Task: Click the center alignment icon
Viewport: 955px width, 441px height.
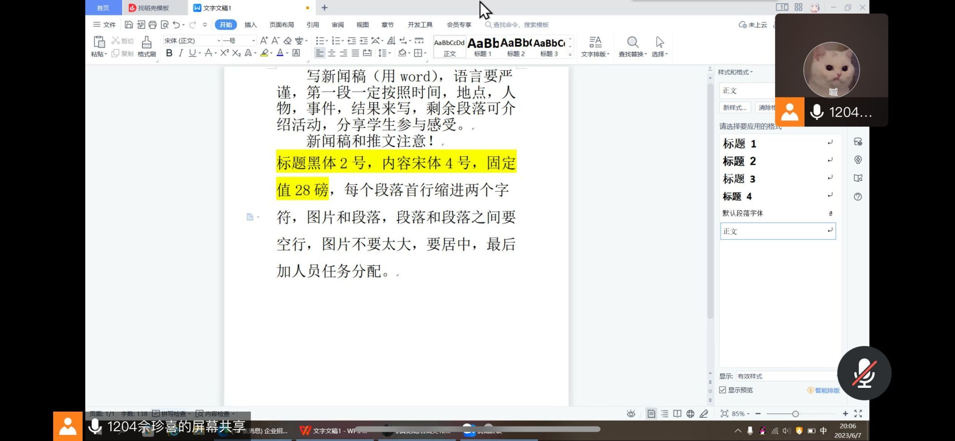Action: pyautogui.click(x=332, y=53)
